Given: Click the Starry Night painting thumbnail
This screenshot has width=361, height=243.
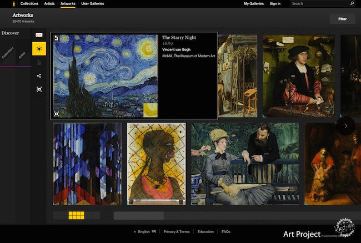Looking at the screenshot, I should 105,76.
